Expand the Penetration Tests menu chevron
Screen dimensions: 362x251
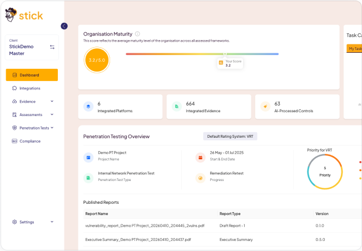click(x=52, y=128)
